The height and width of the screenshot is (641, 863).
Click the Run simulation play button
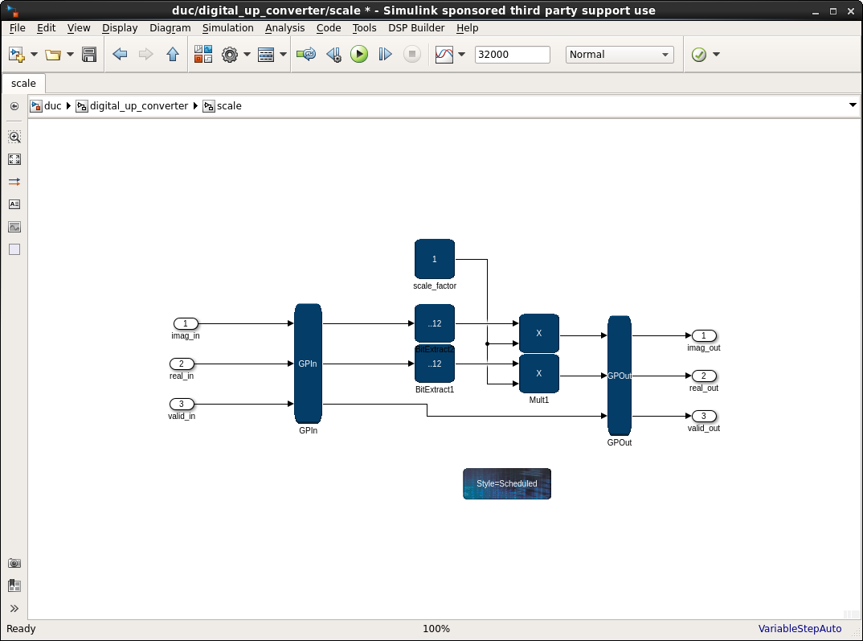pyautogui.click(x=359, y=55)
